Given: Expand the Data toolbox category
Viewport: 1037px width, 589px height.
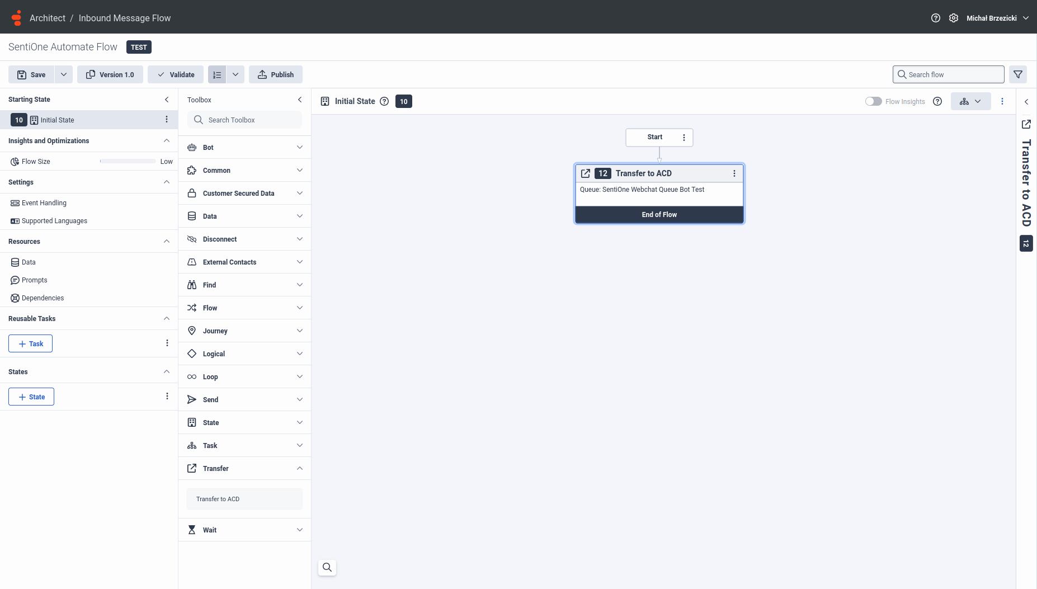Looking at the screenshot, I should pyautogui.click(x=244, y=216).
